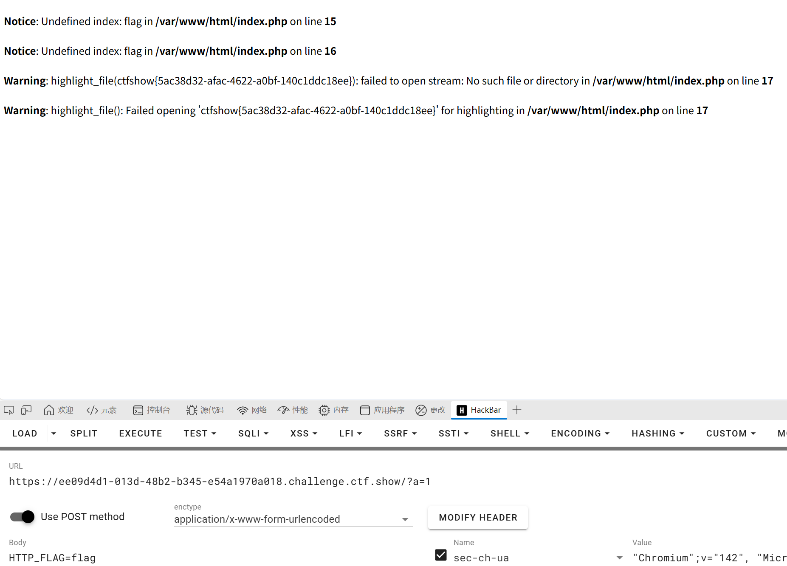Add a new DevTools tab with plus icon
Viewport: 787px width, 566px height.
pos(517,410)
